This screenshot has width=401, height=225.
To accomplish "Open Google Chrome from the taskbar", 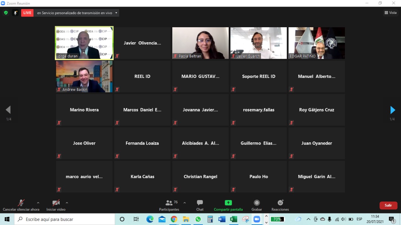I will (x=174, y=219).
